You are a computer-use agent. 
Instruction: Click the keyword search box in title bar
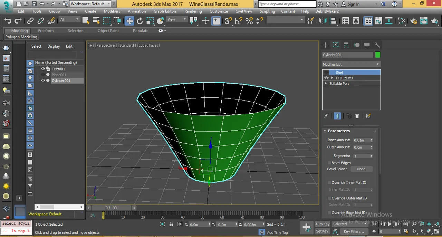[287, 4]
